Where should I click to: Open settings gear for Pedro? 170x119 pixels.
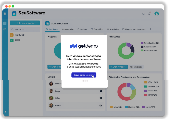pyautogui.click(x=101, y=105)
